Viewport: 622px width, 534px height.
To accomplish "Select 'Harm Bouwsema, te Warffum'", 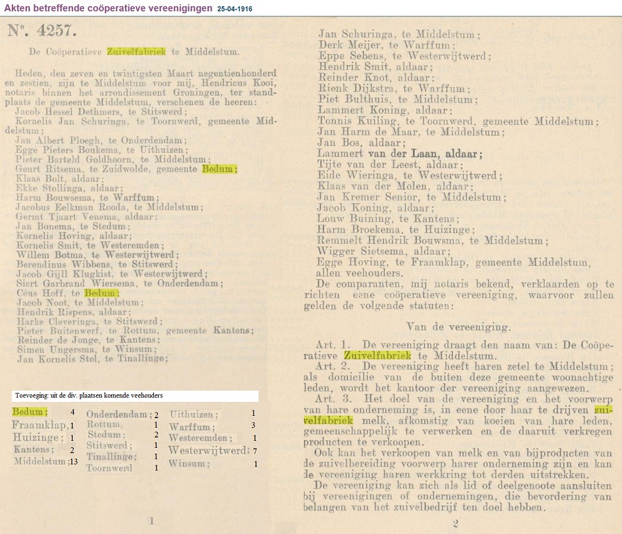I will coord(87,197).
